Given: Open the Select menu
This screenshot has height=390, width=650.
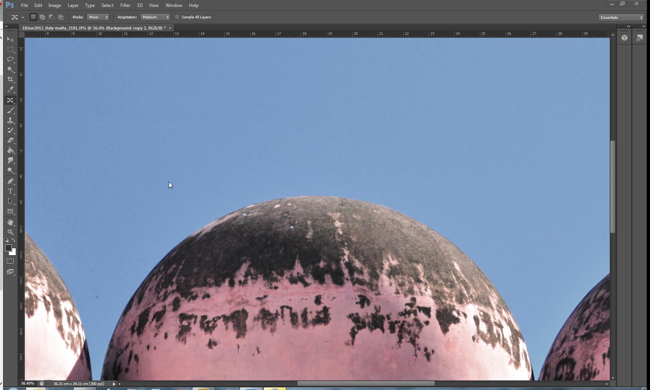Looking at the screenshot, I should click(107, 5).
